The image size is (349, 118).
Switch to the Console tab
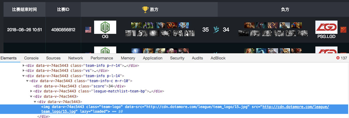point(31,58)
